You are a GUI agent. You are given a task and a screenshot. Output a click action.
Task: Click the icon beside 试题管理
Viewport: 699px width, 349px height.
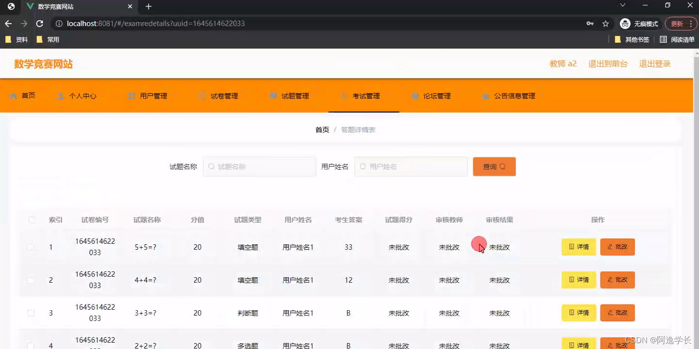point(273,96)
